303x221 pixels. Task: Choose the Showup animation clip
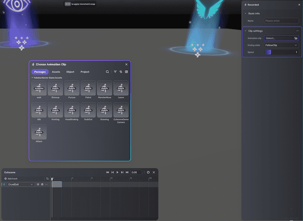(x=55, y=88)
